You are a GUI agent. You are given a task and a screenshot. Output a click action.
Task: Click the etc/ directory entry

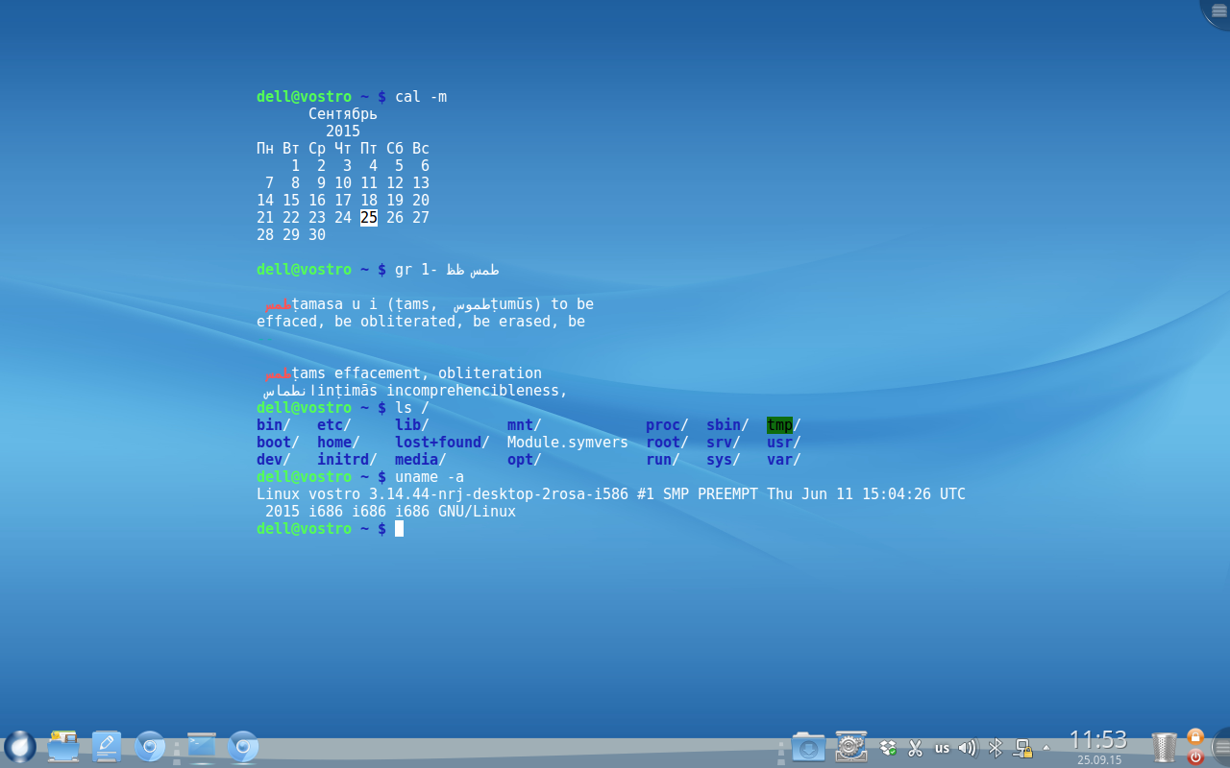click(x=334, y=425)
